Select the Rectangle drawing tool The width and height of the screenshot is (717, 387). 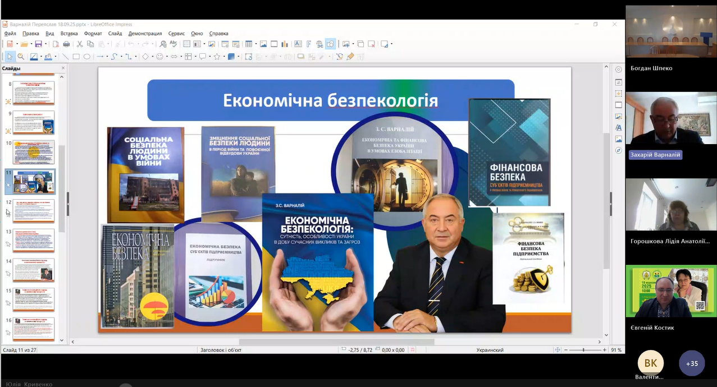point(76,57)
